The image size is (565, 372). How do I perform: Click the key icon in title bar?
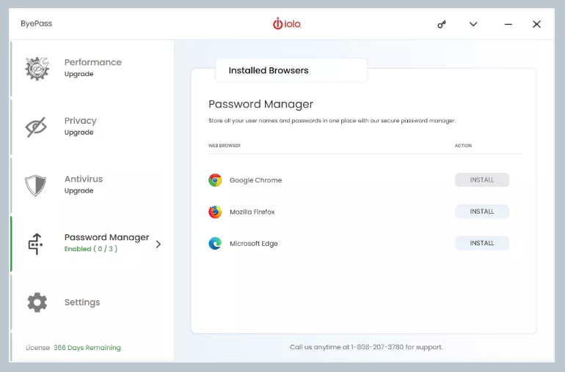tap(442, 24)
